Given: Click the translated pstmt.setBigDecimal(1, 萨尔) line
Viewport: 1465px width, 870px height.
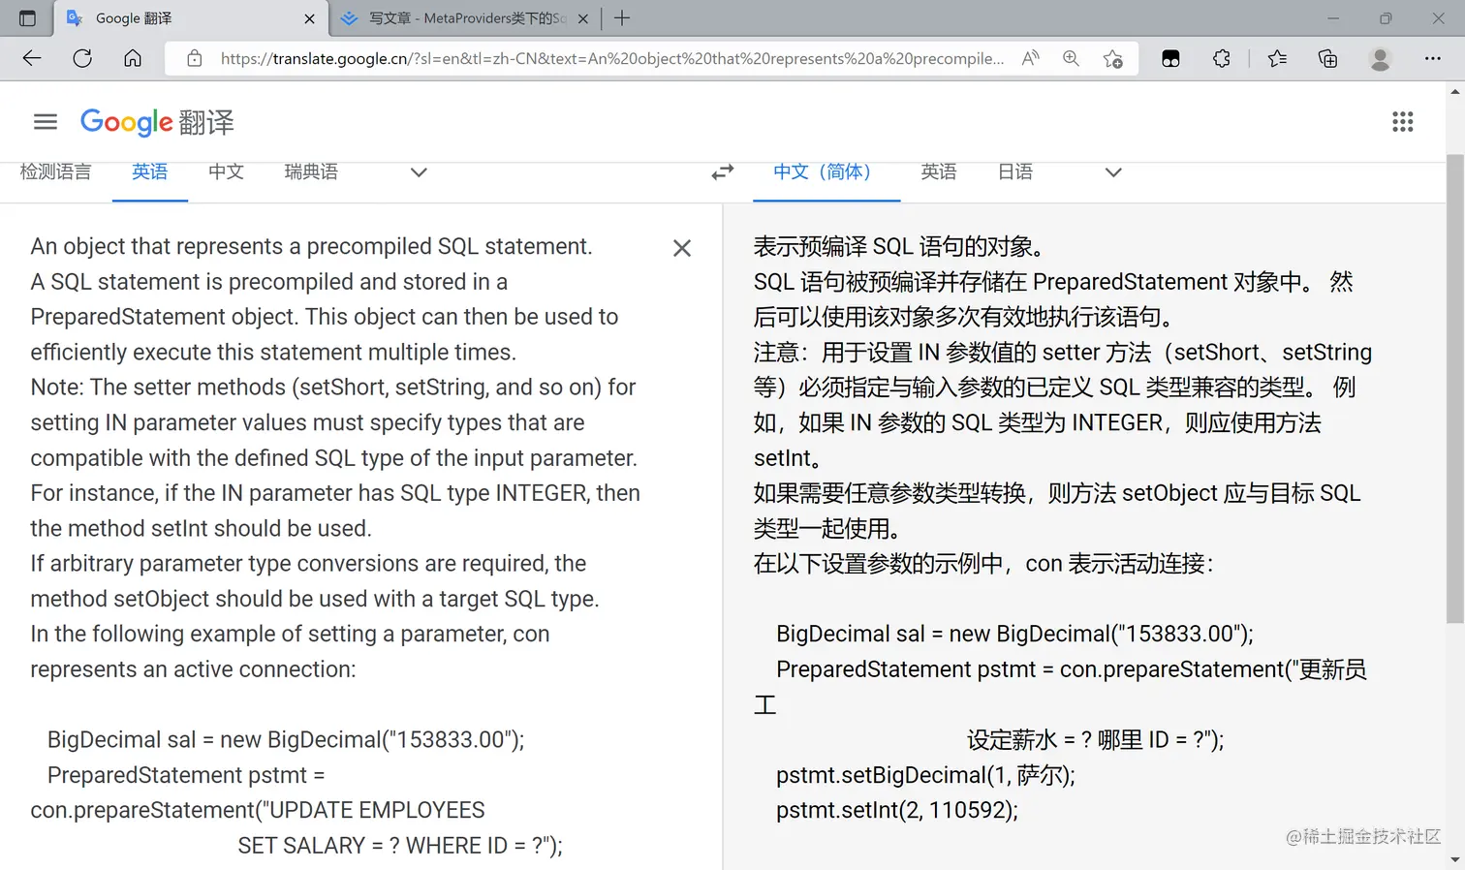Looking at the screenshot, I should click(925, 775).
